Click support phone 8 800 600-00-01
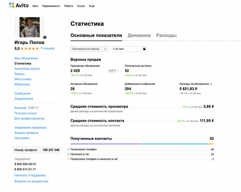Screen dimensions: 241x192 25,164
